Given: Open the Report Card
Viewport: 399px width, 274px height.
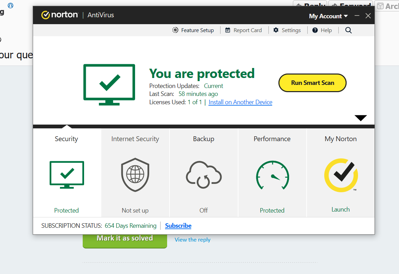Looking at the screenshot, I should point(244,30).
